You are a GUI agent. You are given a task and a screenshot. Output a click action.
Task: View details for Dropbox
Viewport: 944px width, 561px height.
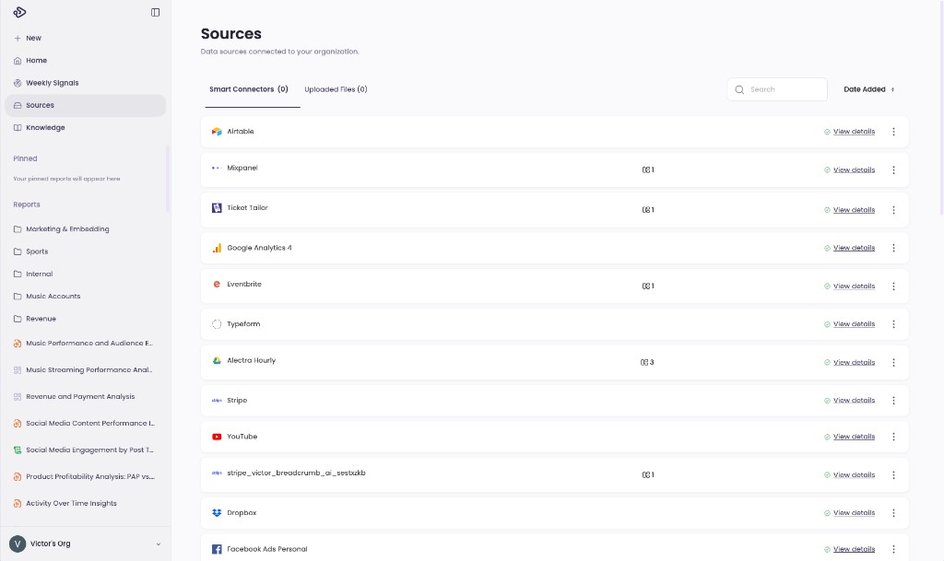pyautogui.click(x=854, y=513)
